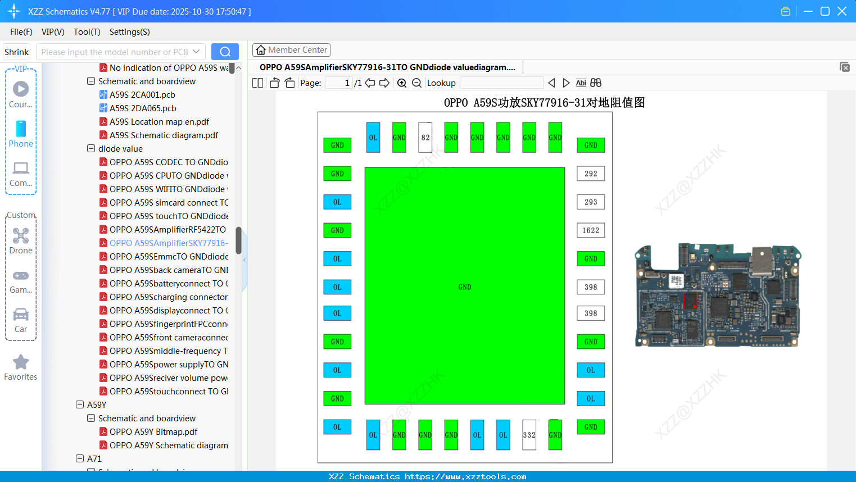Go to the next page arrow
Viewport: 856px width, 482px height.
pyautogui.click(x=386, y=83)
